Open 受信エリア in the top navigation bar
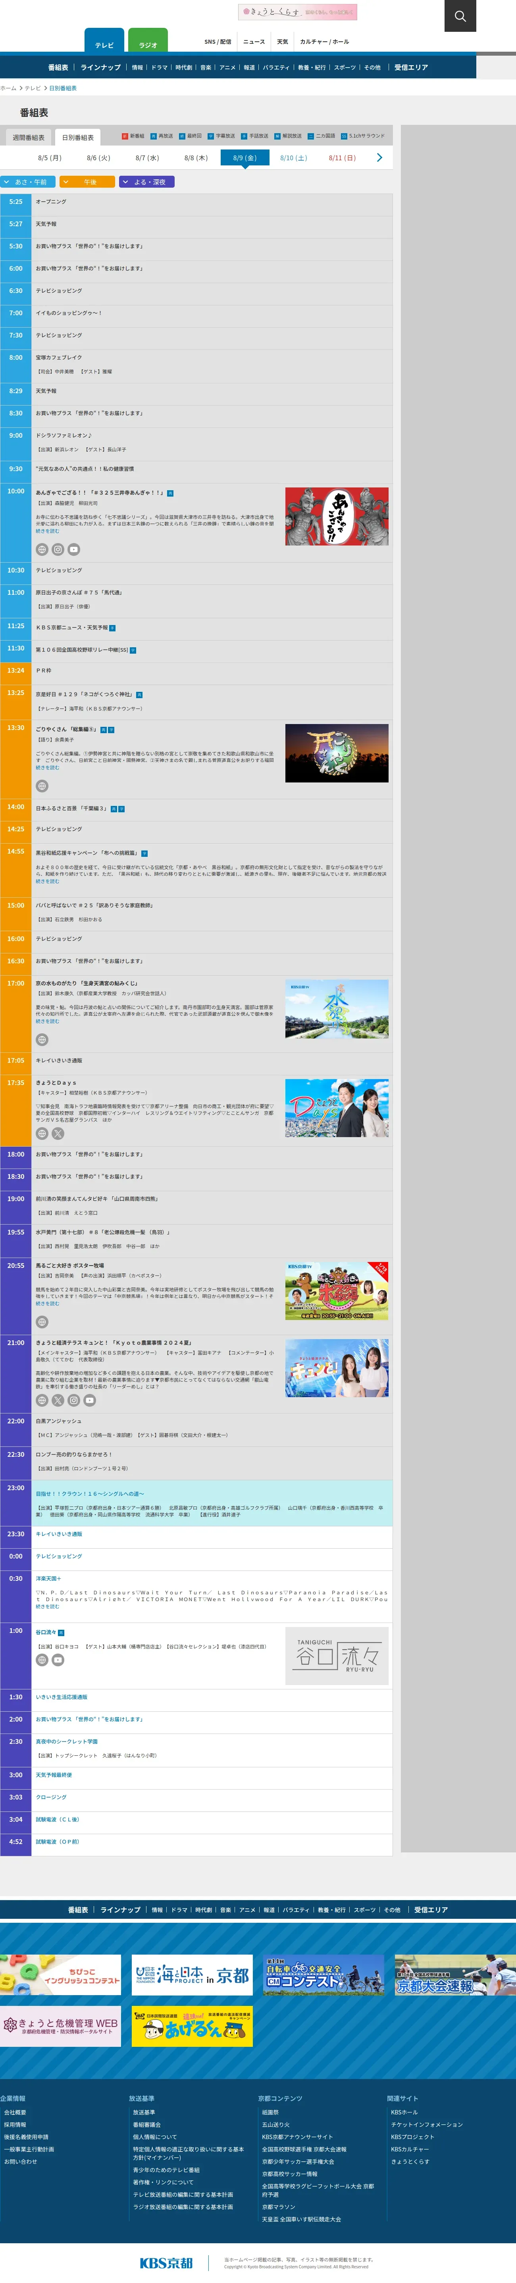This screenshot has height=2283, width=516. click(411, 67)
